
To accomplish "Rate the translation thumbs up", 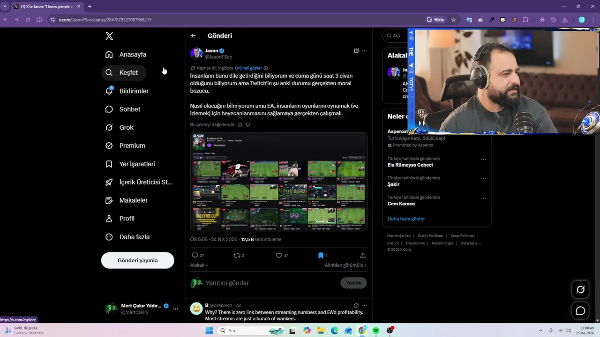I will (x=240, y=125).
